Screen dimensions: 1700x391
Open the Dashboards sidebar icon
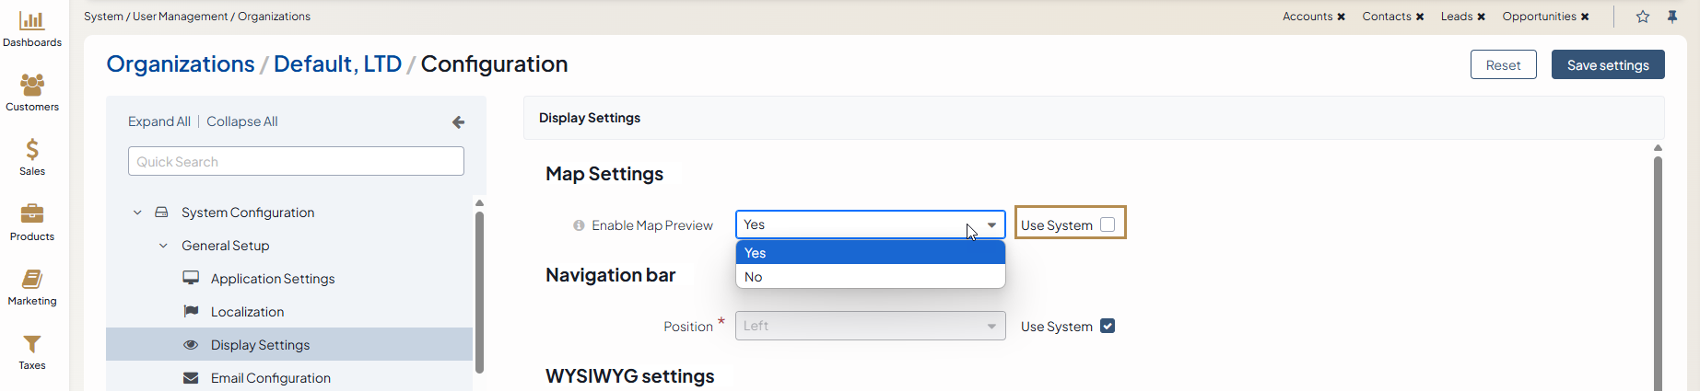31,21
